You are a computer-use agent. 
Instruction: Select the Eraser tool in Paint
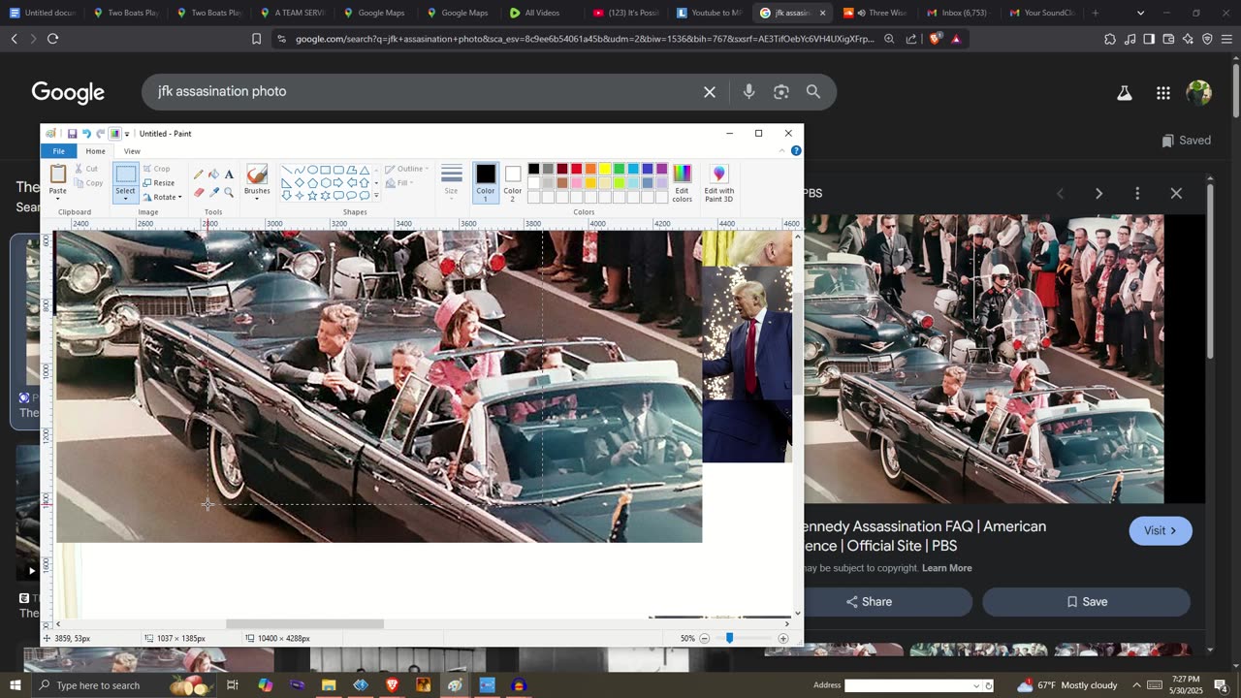199,192
